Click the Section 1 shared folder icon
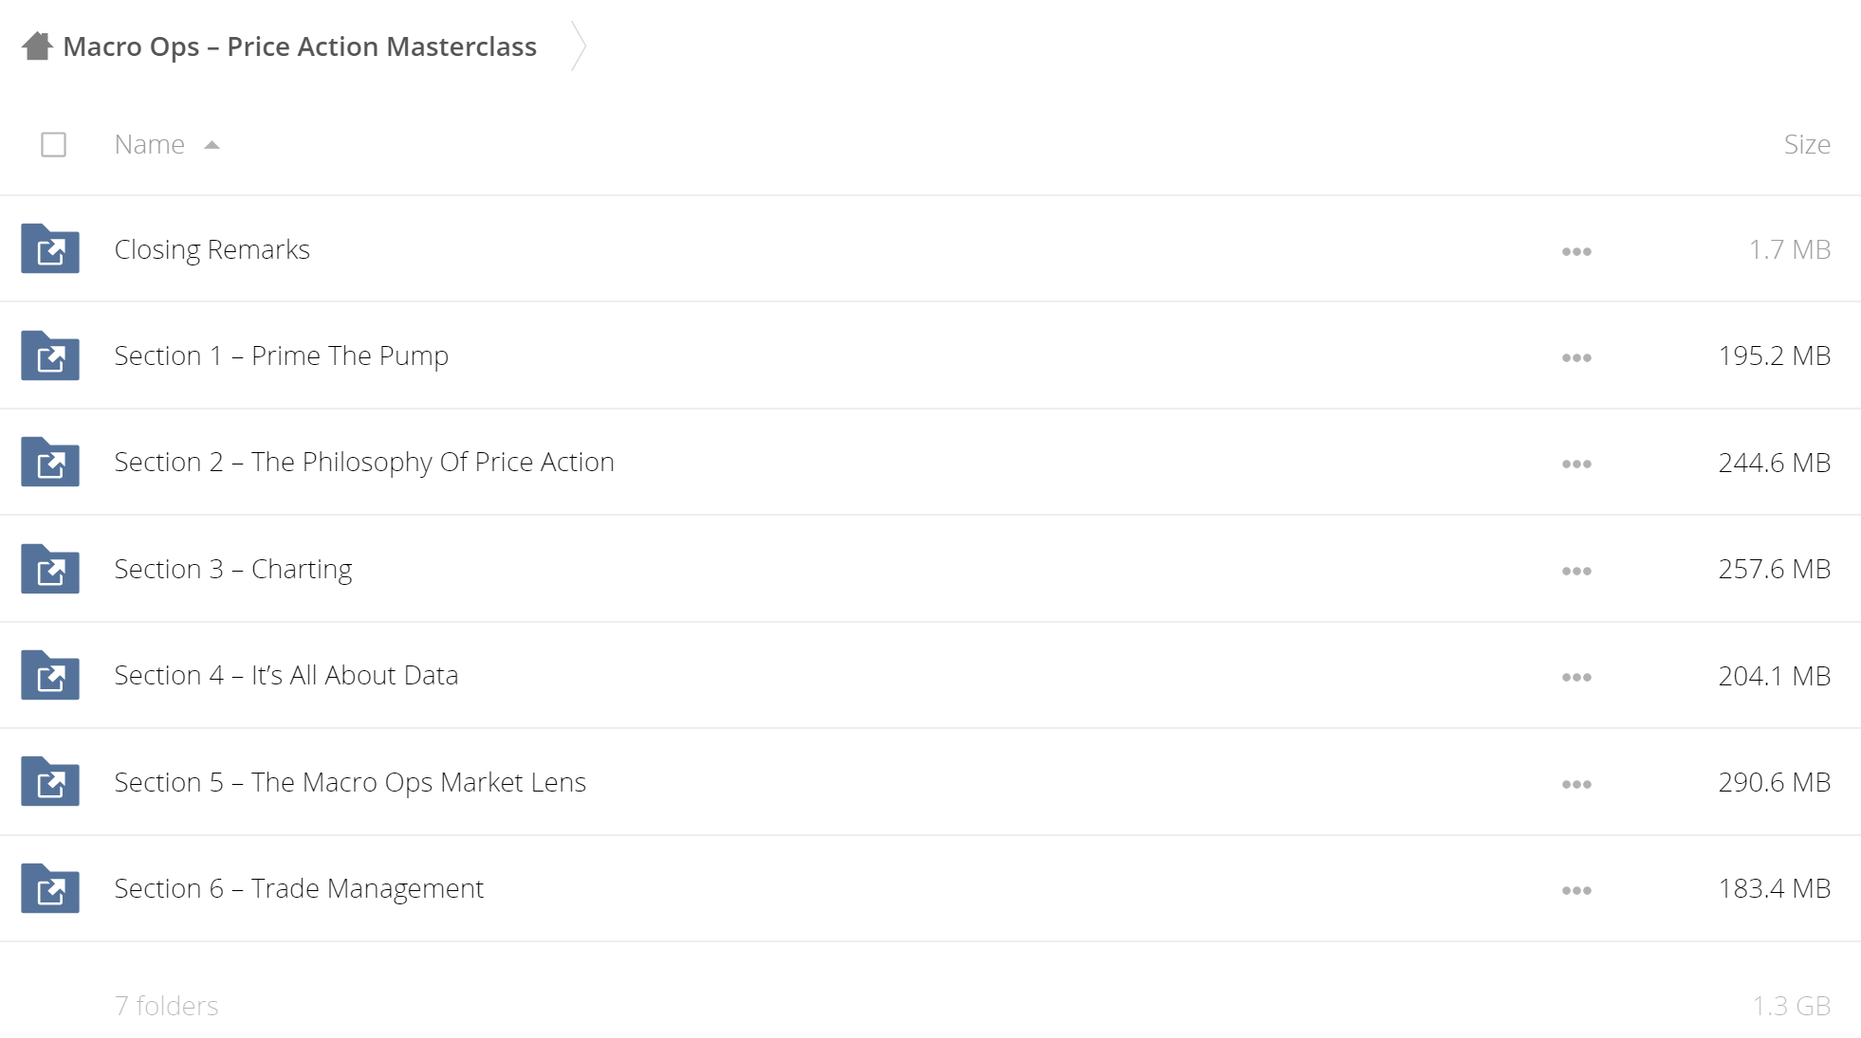Screen dimensions: 1861x1038 50,355
